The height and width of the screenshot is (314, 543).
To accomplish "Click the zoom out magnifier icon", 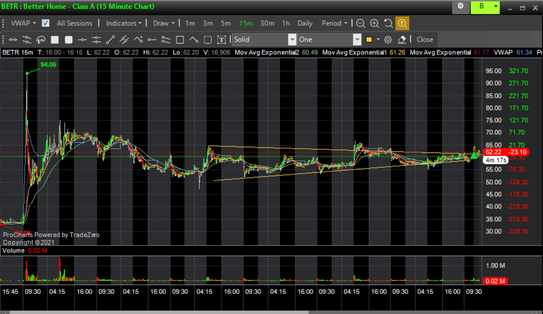I will (360, 24).
